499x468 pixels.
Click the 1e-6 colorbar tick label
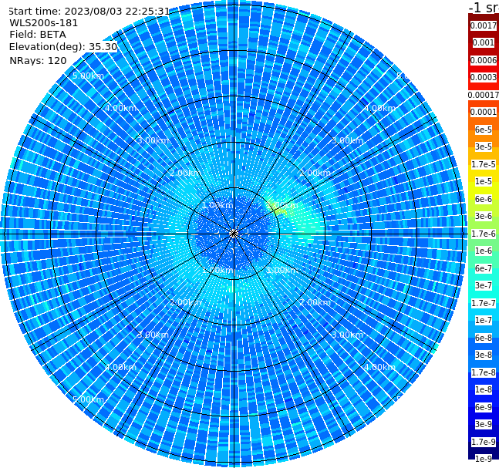pyautogui.click(x=484, y=251)
